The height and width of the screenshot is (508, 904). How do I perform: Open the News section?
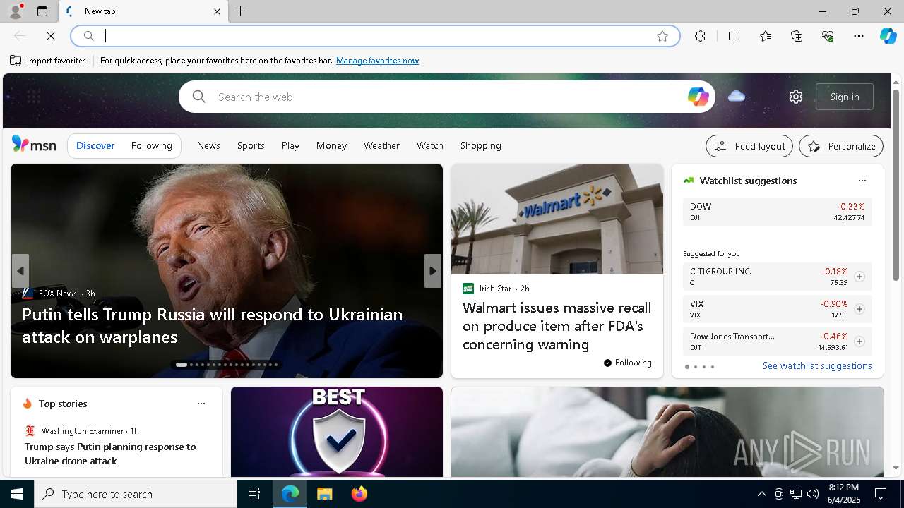[x=208, y=145]
